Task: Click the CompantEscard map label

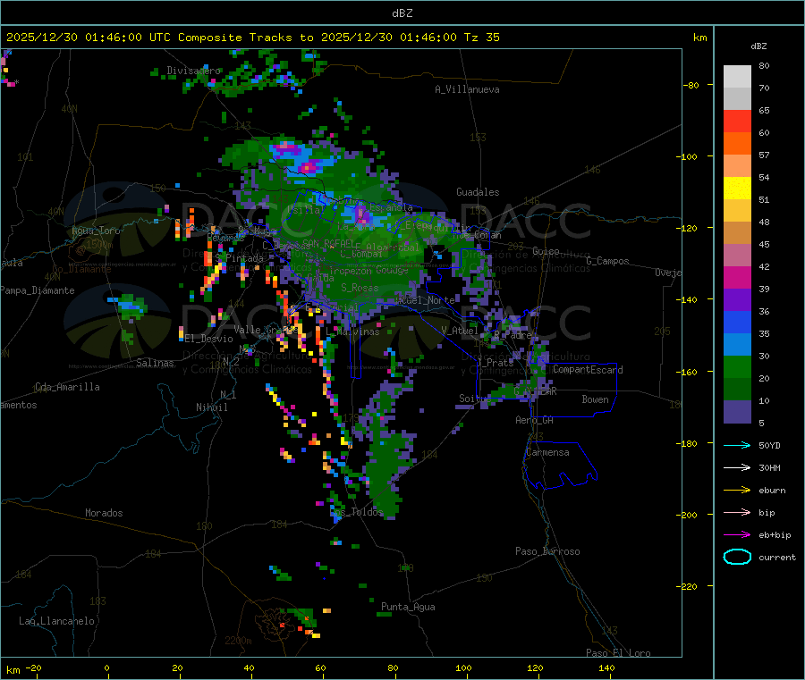Action: 588,369
